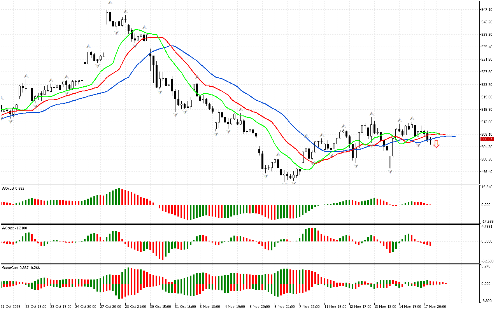Click the 547.10 price scale label
498x311 pixels.
pos(487,9)
